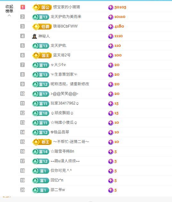Click the 富18 badge beside 顽皮飘姐

pos(41,113)
